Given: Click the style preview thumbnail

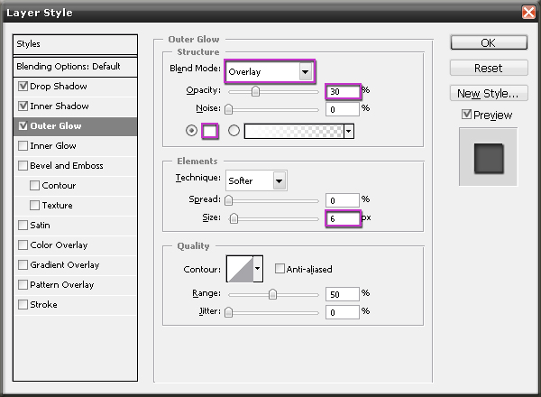Looking at the screenshot, I should click(x=488, y=157).
